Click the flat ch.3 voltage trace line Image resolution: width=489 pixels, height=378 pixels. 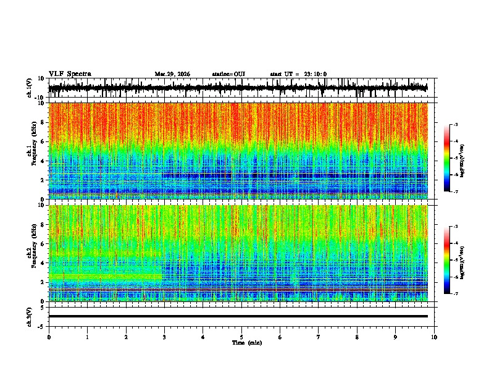(x=238, y=316)
